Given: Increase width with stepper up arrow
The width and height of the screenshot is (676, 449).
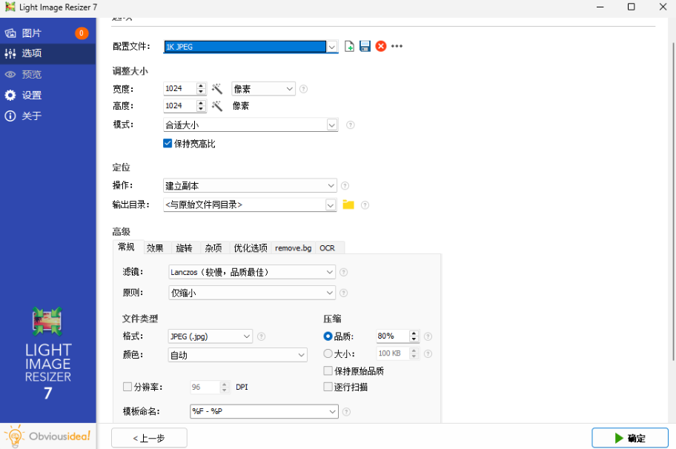Looking at the screenshot, I should [x=201, y=86].
